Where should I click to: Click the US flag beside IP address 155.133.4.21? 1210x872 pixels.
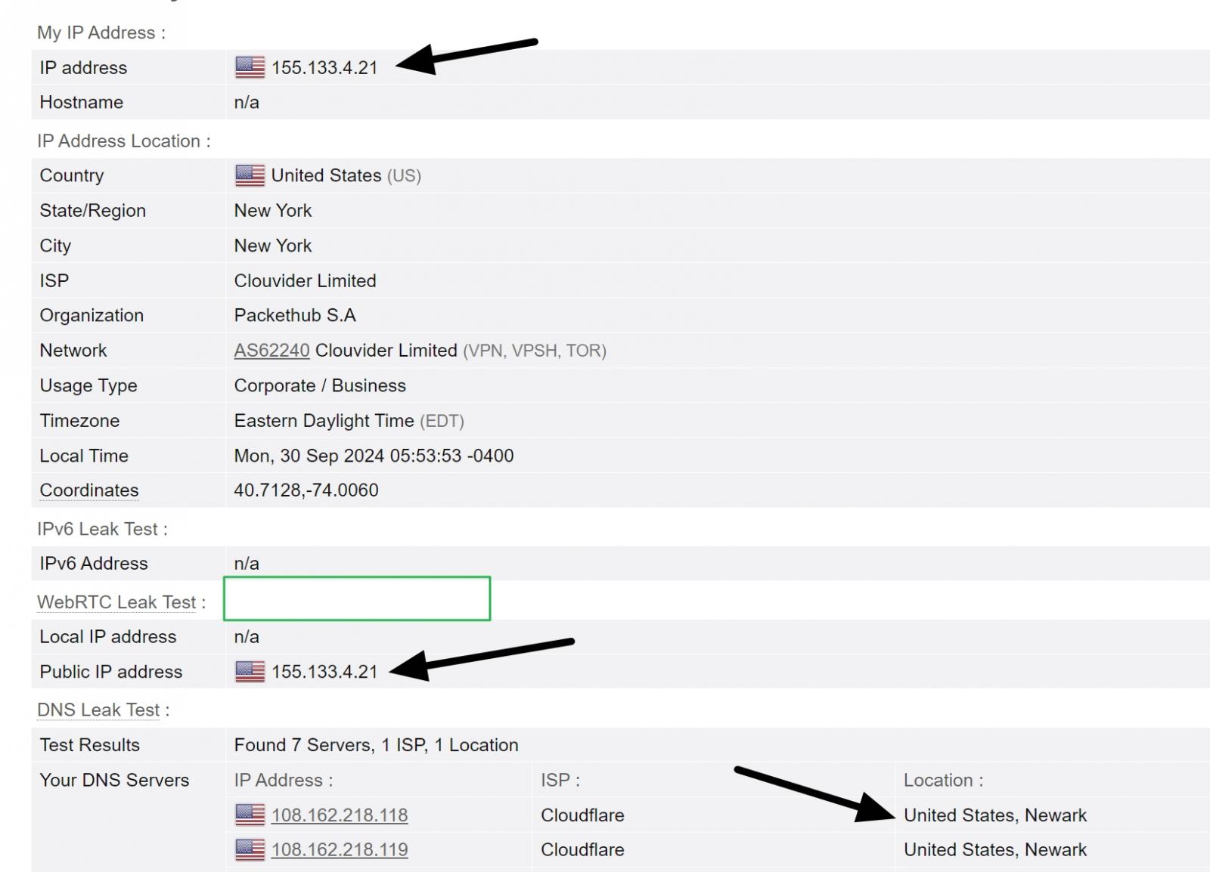250,67
